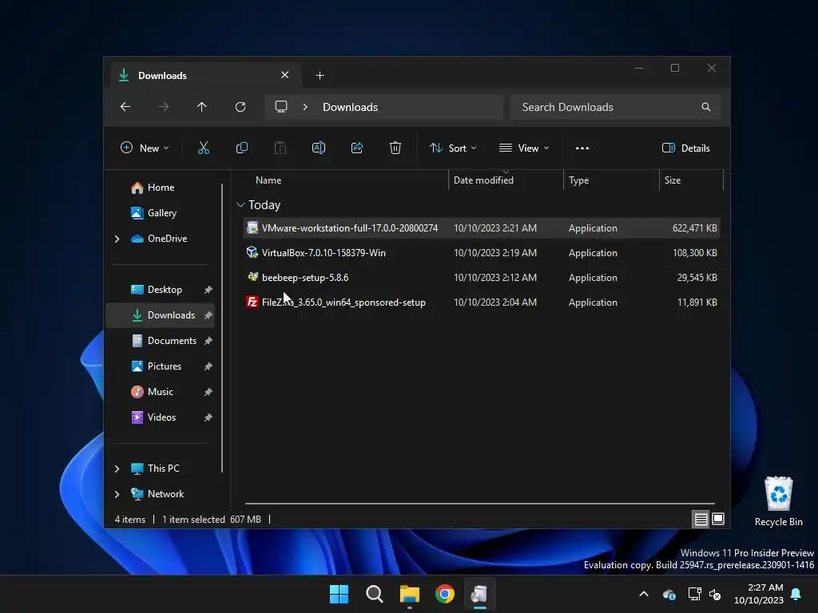818x613 pixels.
Task: Open the notification bell in taskbar
Action: pyautogui.click(x=796, y=594)
